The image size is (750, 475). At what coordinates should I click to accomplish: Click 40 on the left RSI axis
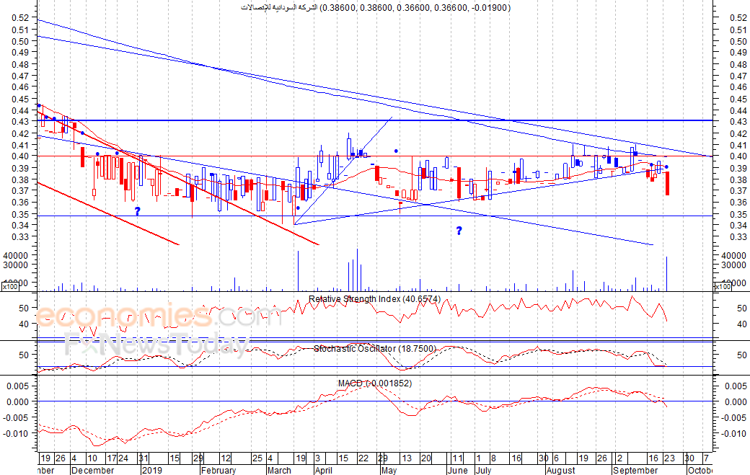coord(24,324)
